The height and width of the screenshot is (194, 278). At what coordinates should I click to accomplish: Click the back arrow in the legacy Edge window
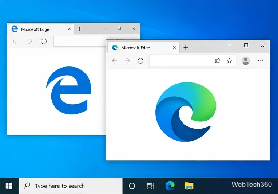tap(15, 41)
